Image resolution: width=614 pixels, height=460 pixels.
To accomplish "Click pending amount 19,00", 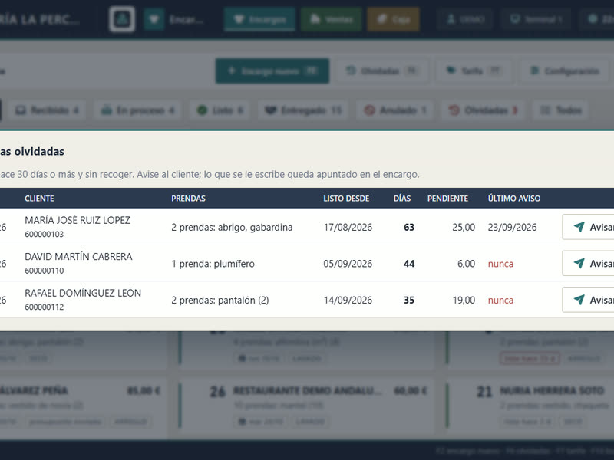I will click(x=464, y=300).
